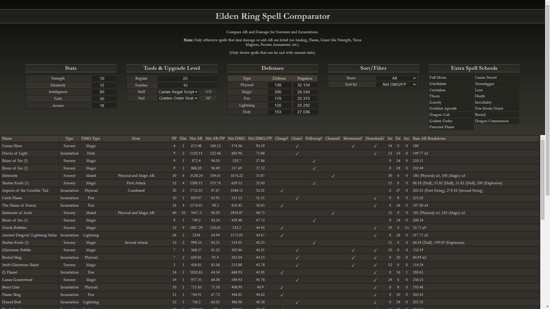Select the Meteorite of Astel row
Viewport: 550px width, 309px height.
coord(270,213)
